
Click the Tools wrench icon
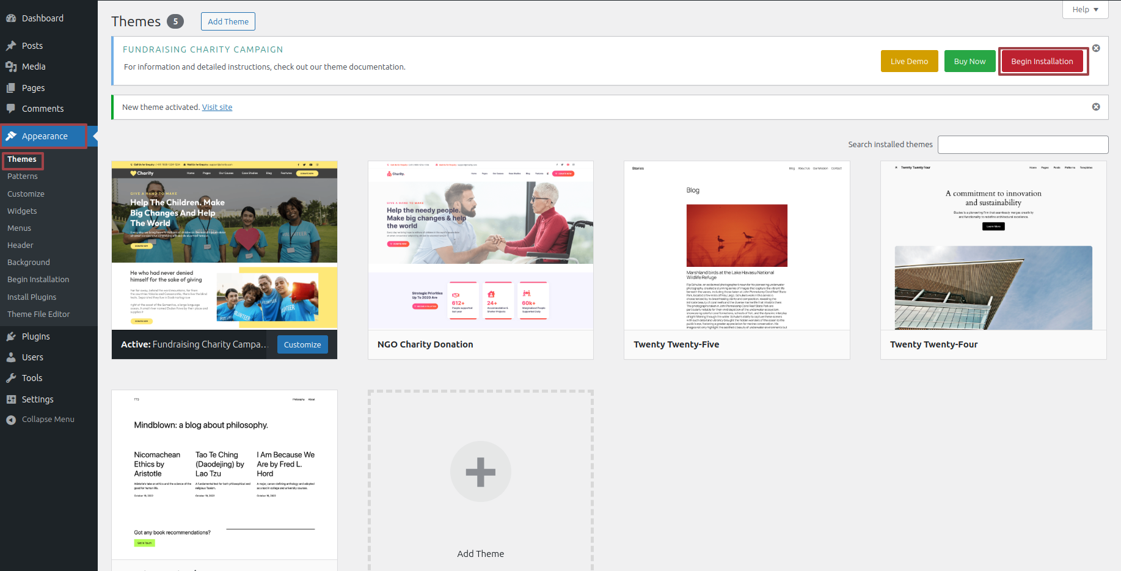click(x=11, y=378)
